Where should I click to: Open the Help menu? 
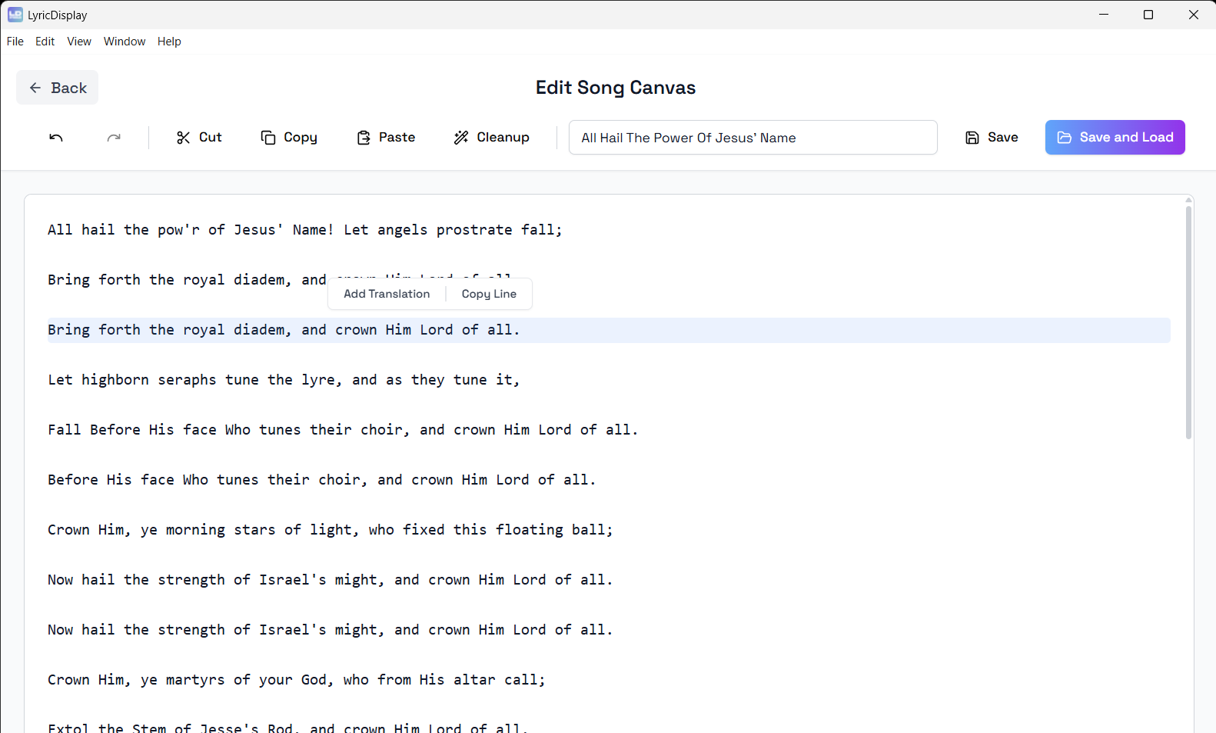169,42
